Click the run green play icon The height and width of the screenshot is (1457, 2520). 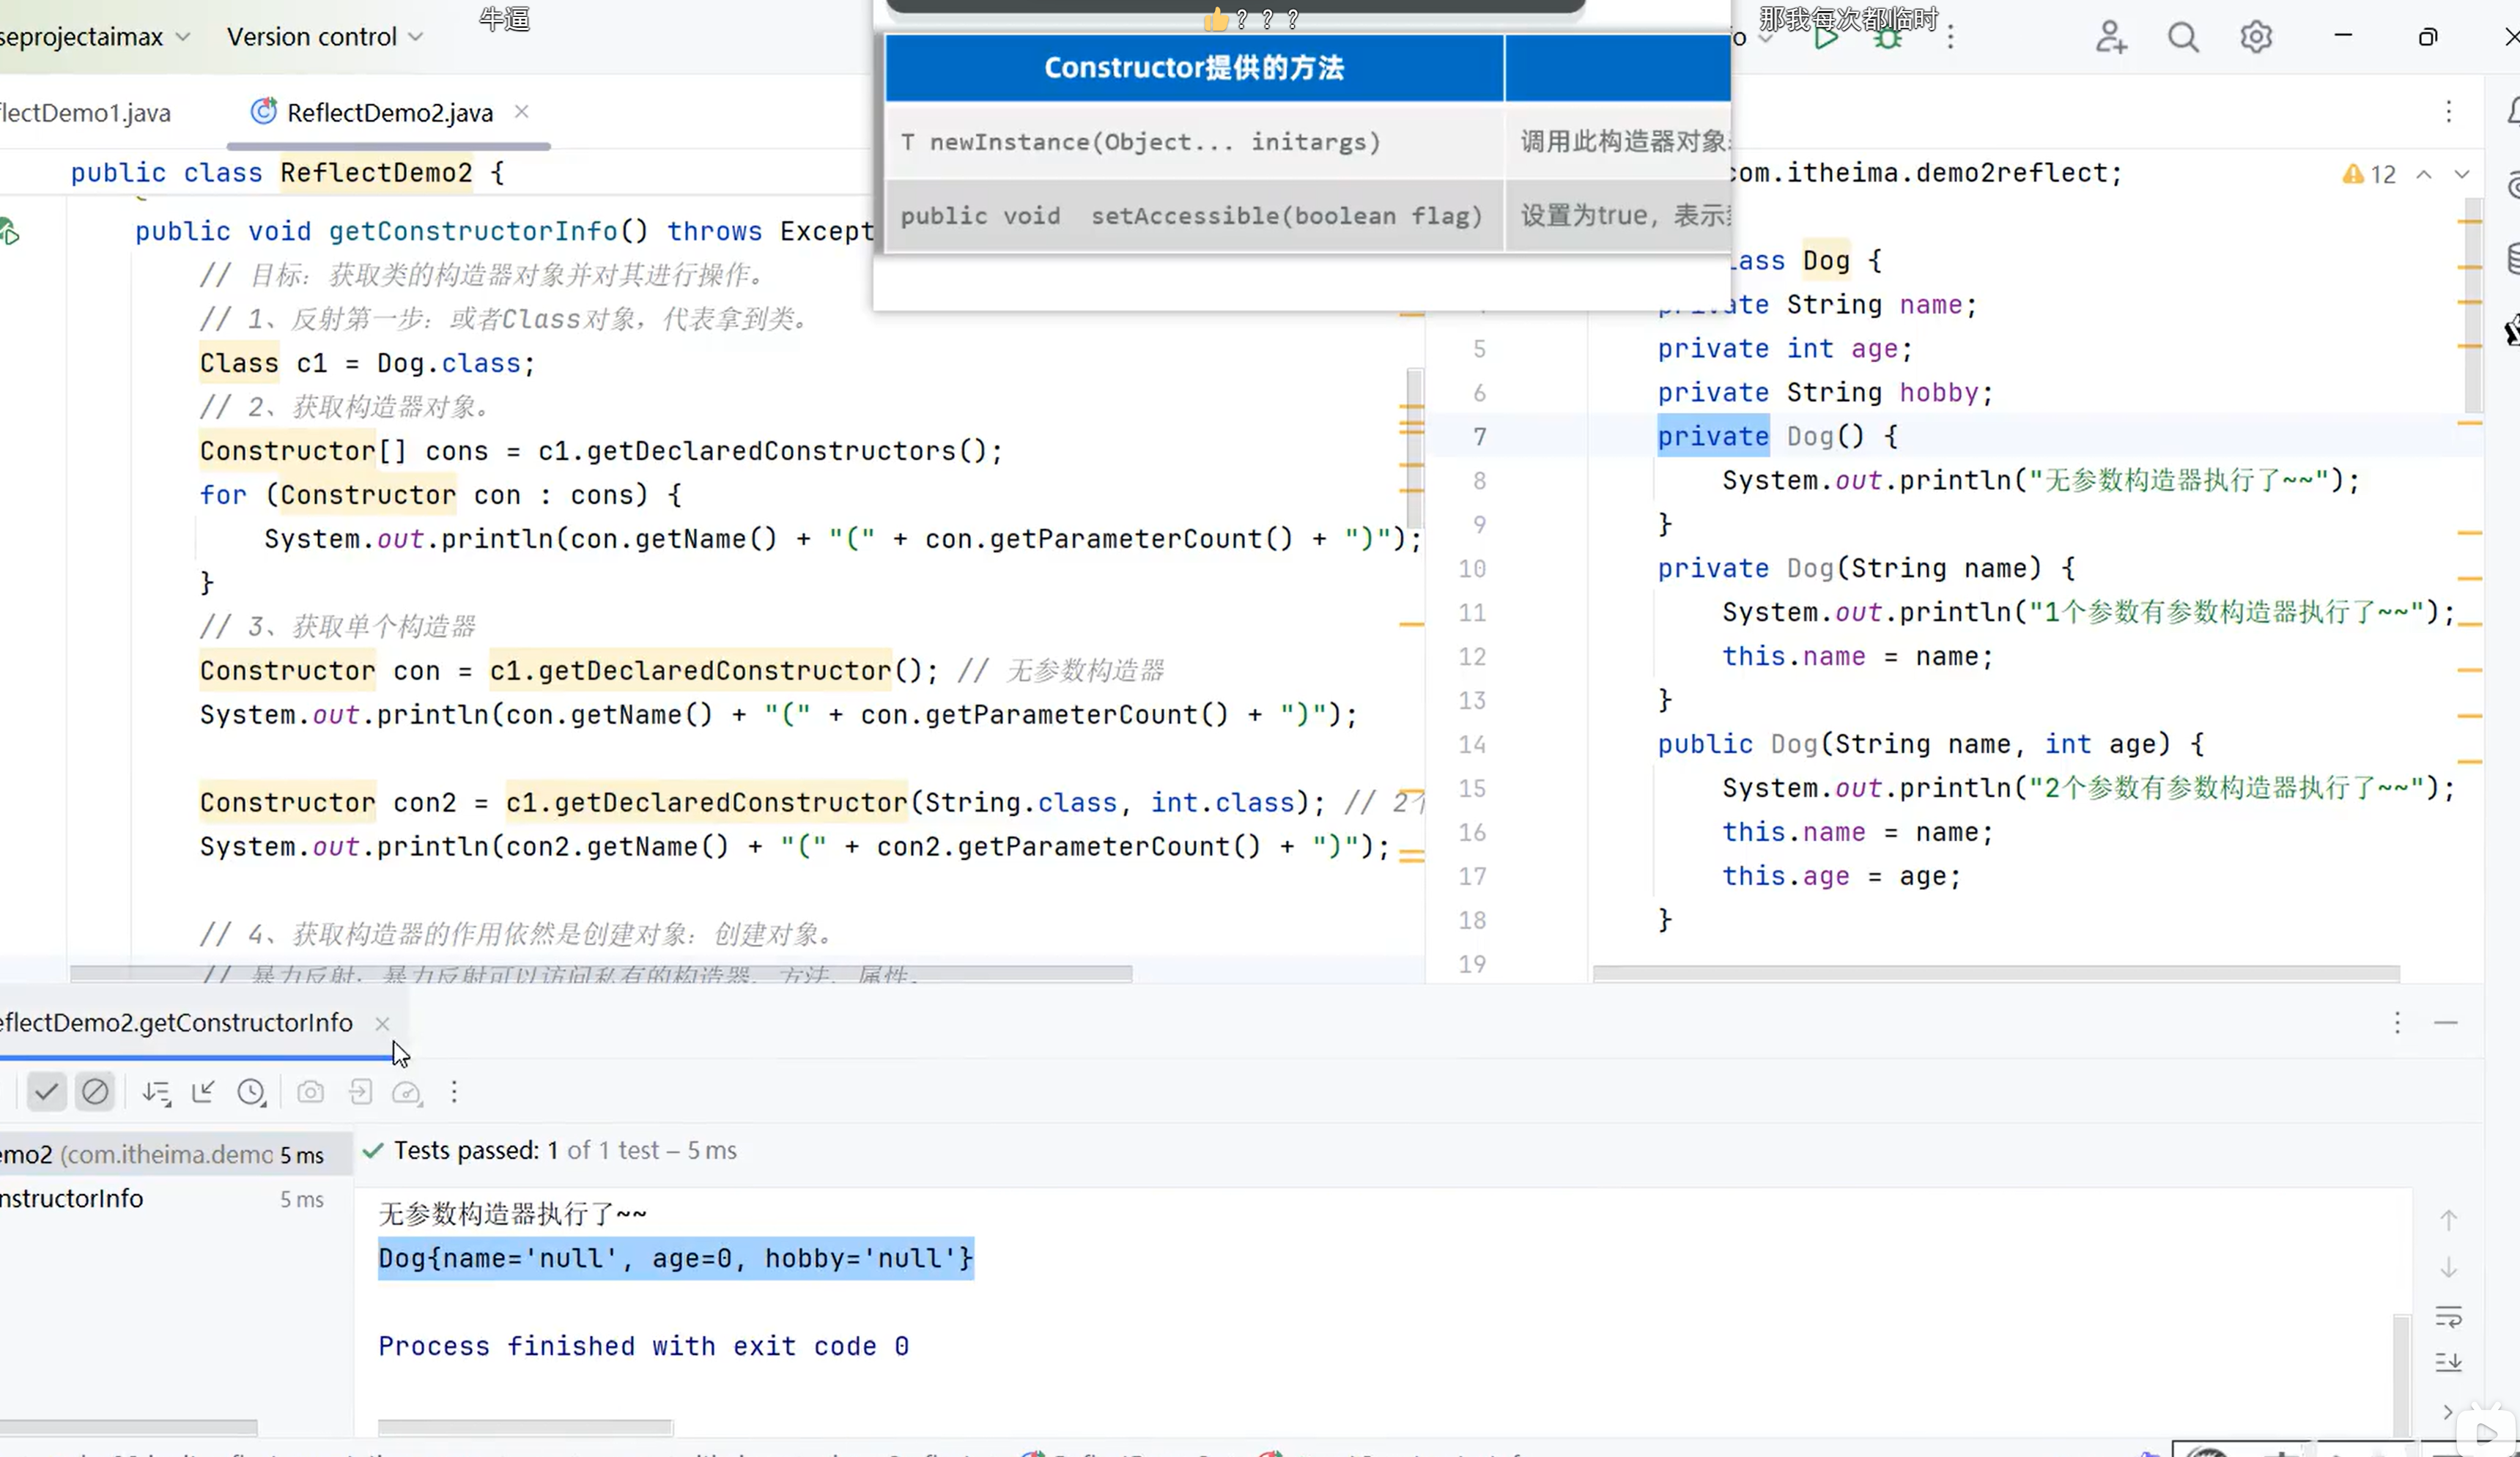(x=1826, y=38)
